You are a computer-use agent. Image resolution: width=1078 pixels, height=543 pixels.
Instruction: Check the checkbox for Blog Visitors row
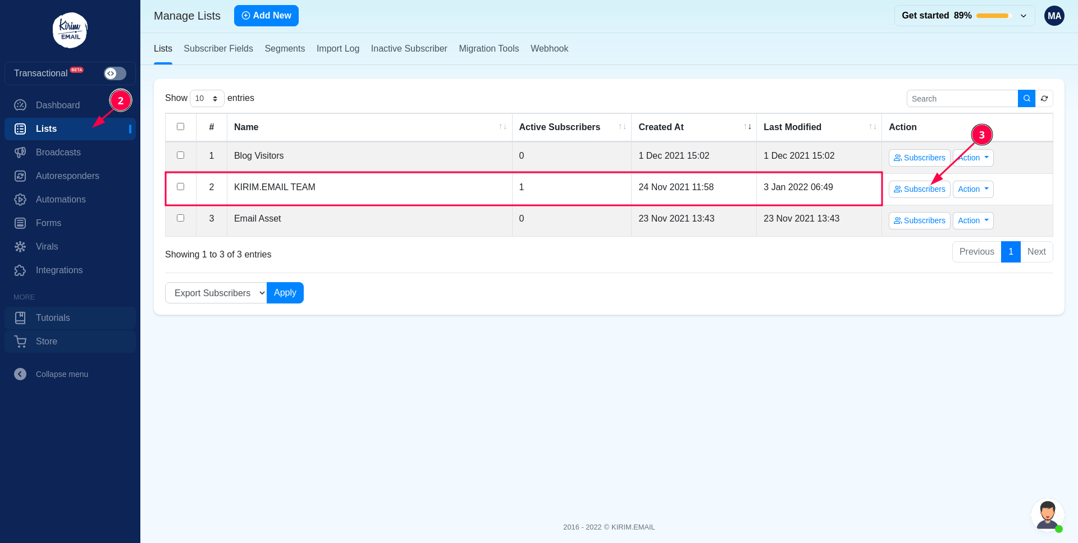[180, 155]
